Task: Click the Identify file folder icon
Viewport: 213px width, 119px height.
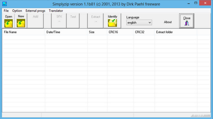Action: pos(112,23)
